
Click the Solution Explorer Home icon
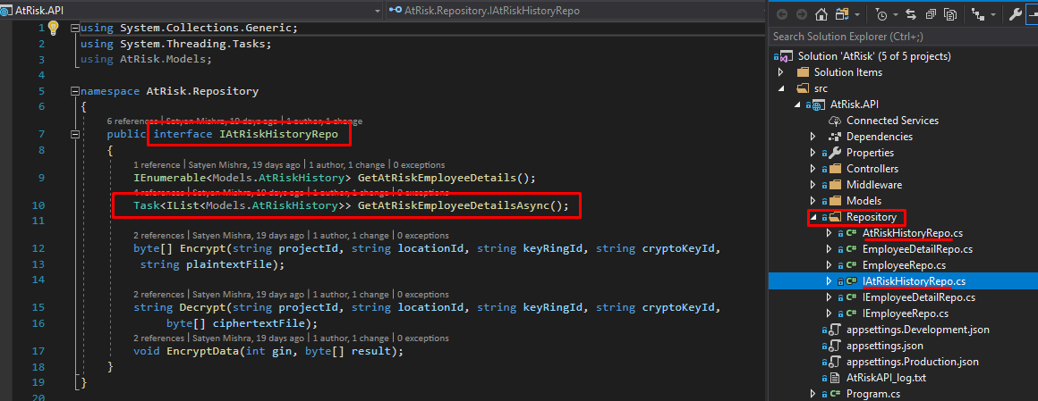point(821,14)
